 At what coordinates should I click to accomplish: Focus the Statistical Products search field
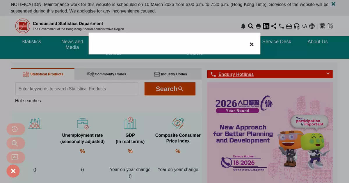(x=76, y=89)
